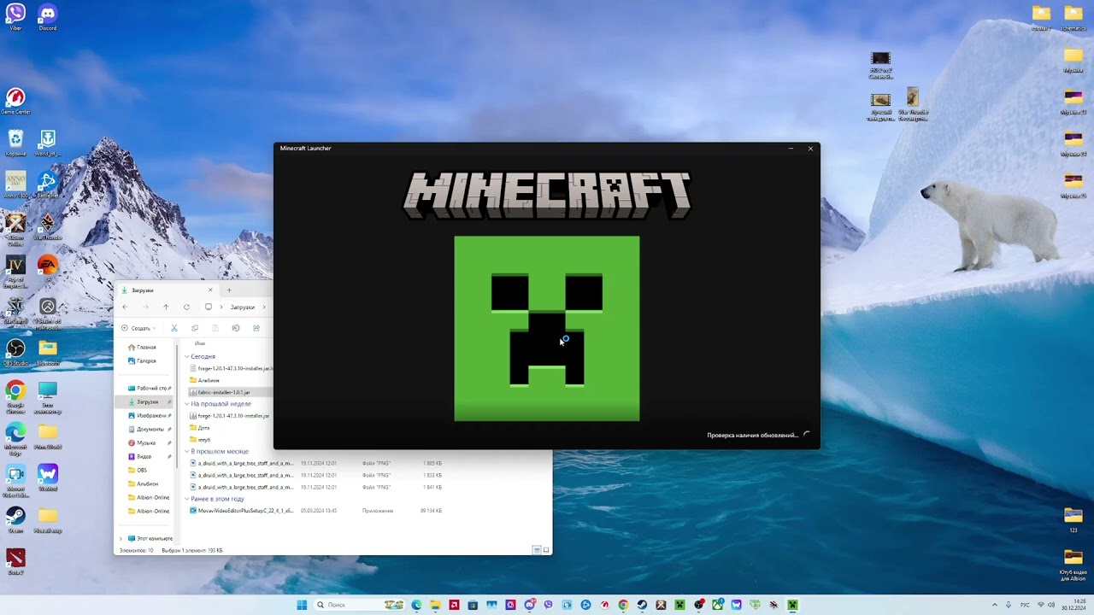Collapse the В прошлом месяце group
This screenshot has height=615, width=1094.
(187, 451)
